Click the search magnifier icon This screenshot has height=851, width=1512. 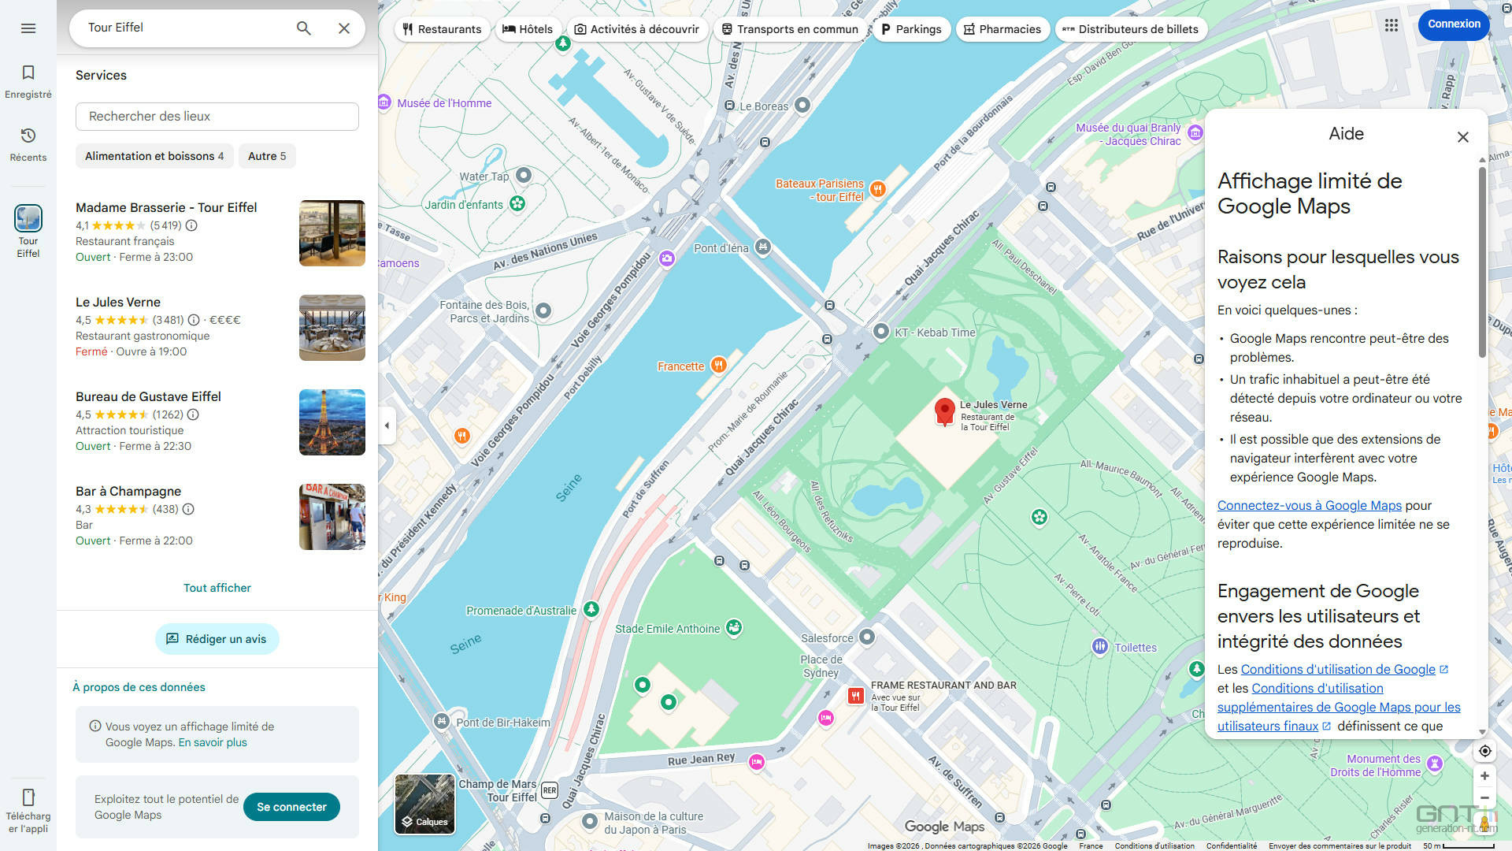click(x=303, y=28)
